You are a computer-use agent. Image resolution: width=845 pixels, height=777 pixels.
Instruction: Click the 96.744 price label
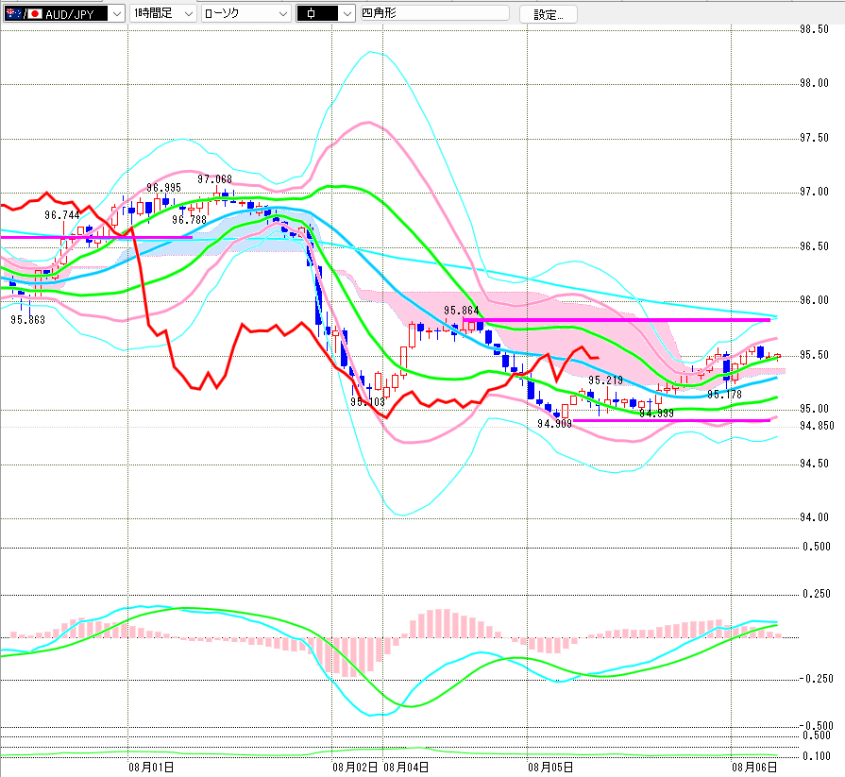[x=62, y=215]
